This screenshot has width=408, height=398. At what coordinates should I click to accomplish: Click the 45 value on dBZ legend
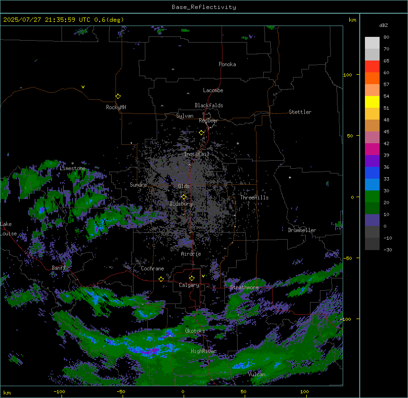point(386,132)
